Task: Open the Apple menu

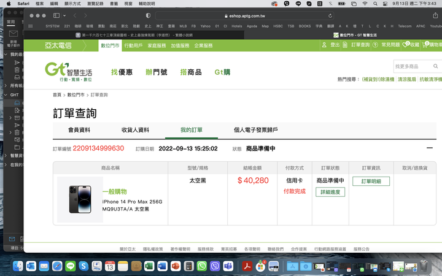Action: pos(9,4)
